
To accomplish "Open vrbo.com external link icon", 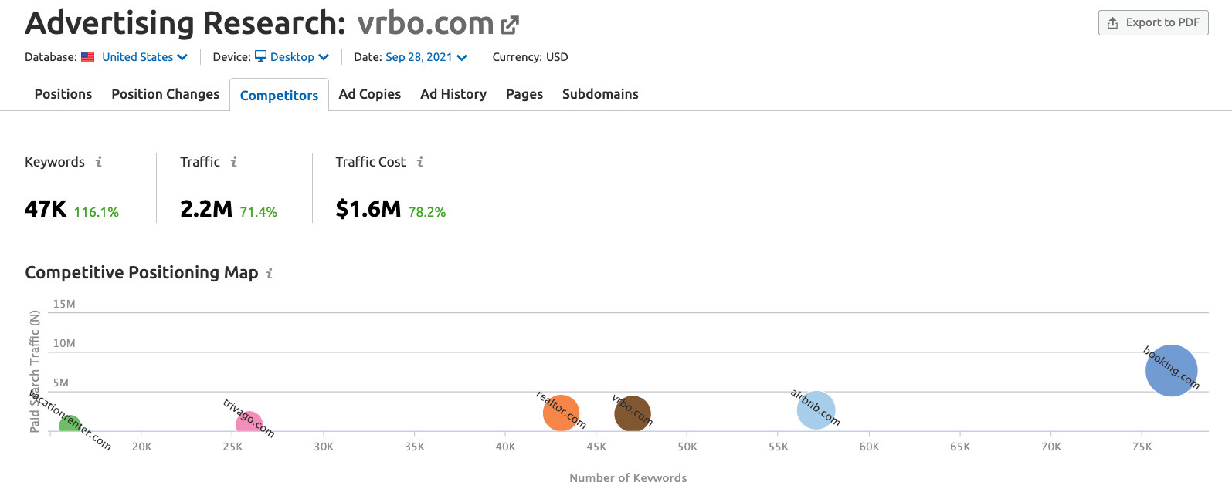I will (510, 25).
